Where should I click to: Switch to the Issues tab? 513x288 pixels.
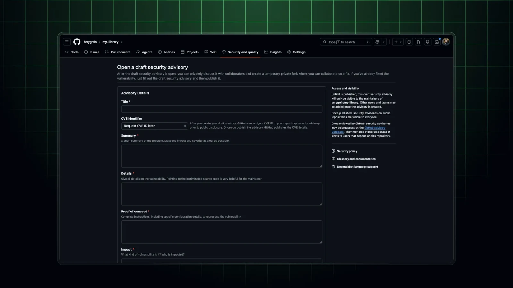point(92,52)
